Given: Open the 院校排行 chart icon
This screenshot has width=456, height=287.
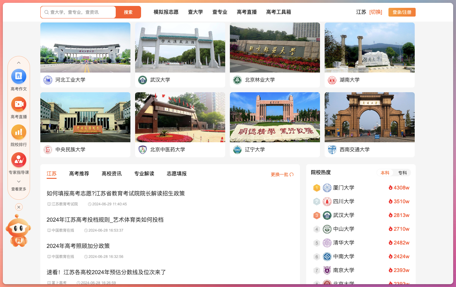Looking at the screenshot, I should [19, 132].
